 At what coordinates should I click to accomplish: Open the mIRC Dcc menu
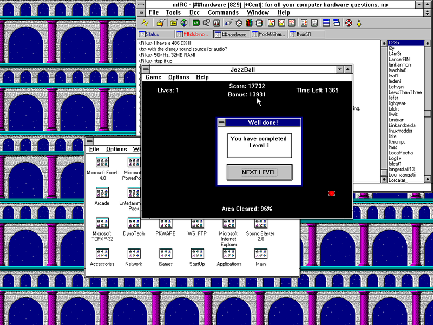[x=194, y=12]
